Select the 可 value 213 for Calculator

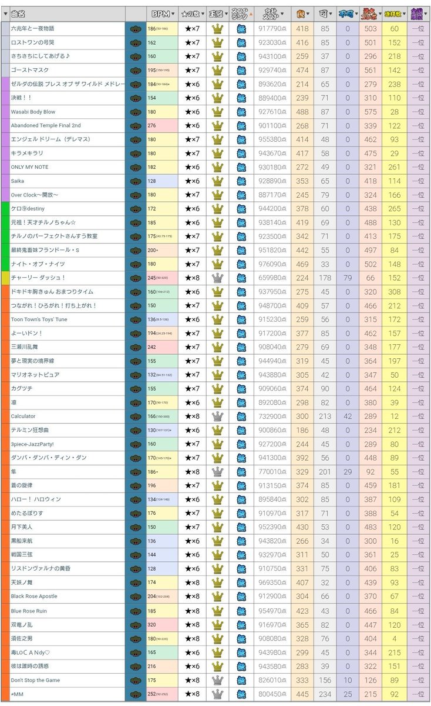325,416
